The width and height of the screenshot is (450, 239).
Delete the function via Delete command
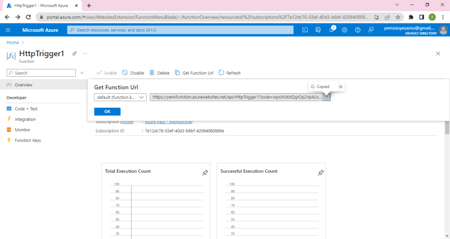point(159,73)
